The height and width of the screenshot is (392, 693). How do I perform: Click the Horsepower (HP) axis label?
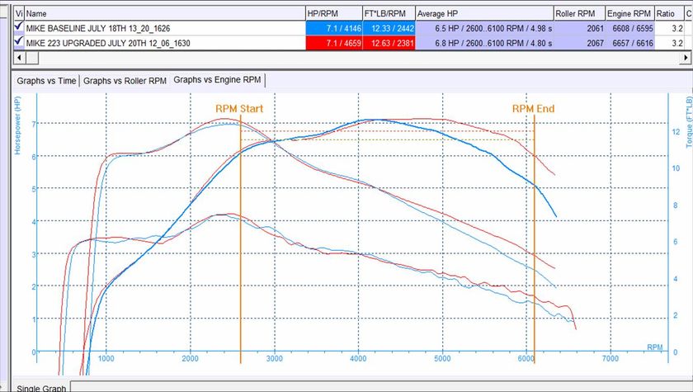tap(17, 125)
